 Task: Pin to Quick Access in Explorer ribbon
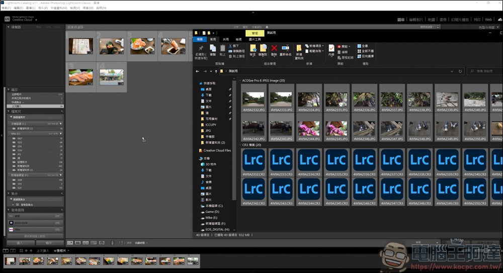click(201, 51)
